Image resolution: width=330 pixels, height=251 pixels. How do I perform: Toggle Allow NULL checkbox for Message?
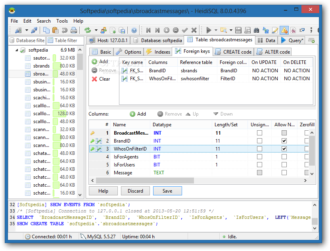tap(284, 173)
